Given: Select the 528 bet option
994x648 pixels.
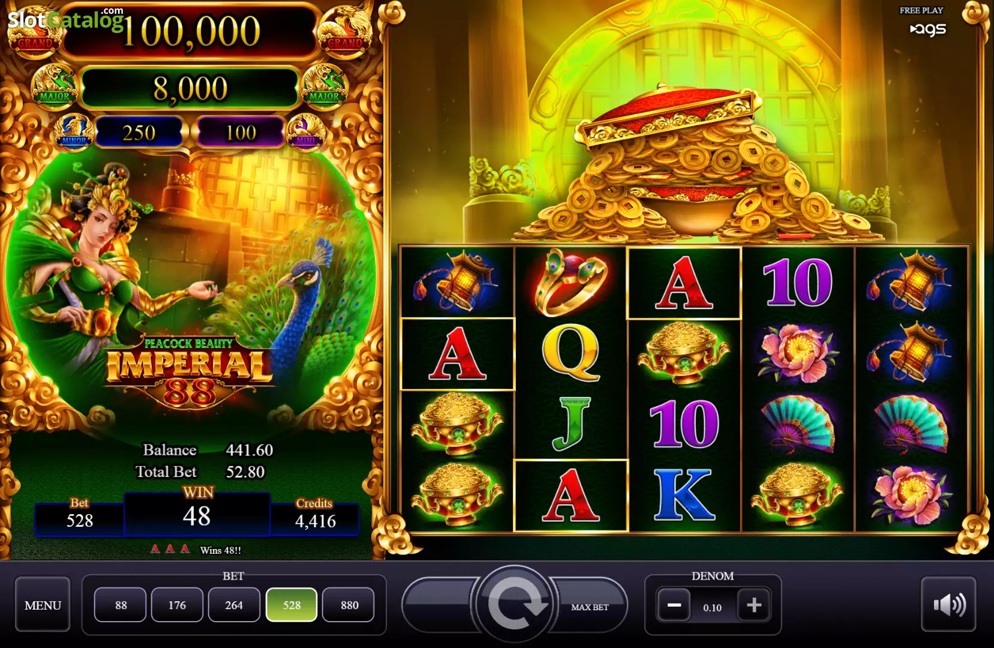Looking at the screenshot, I should (x=292, y=605).
